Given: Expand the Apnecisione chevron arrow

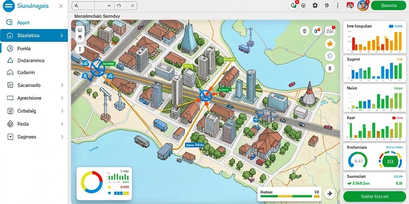Looking at the screenshot, I should (62, 98).
